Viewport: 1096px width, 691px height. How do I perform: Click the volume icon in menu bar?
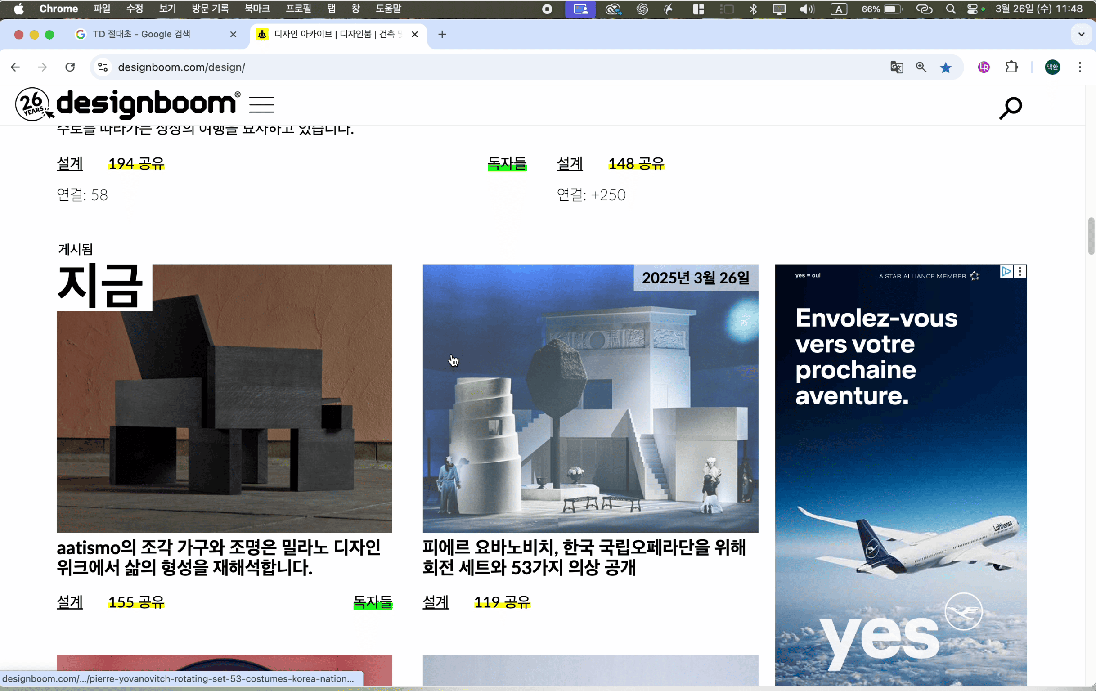tap(806, 9)
